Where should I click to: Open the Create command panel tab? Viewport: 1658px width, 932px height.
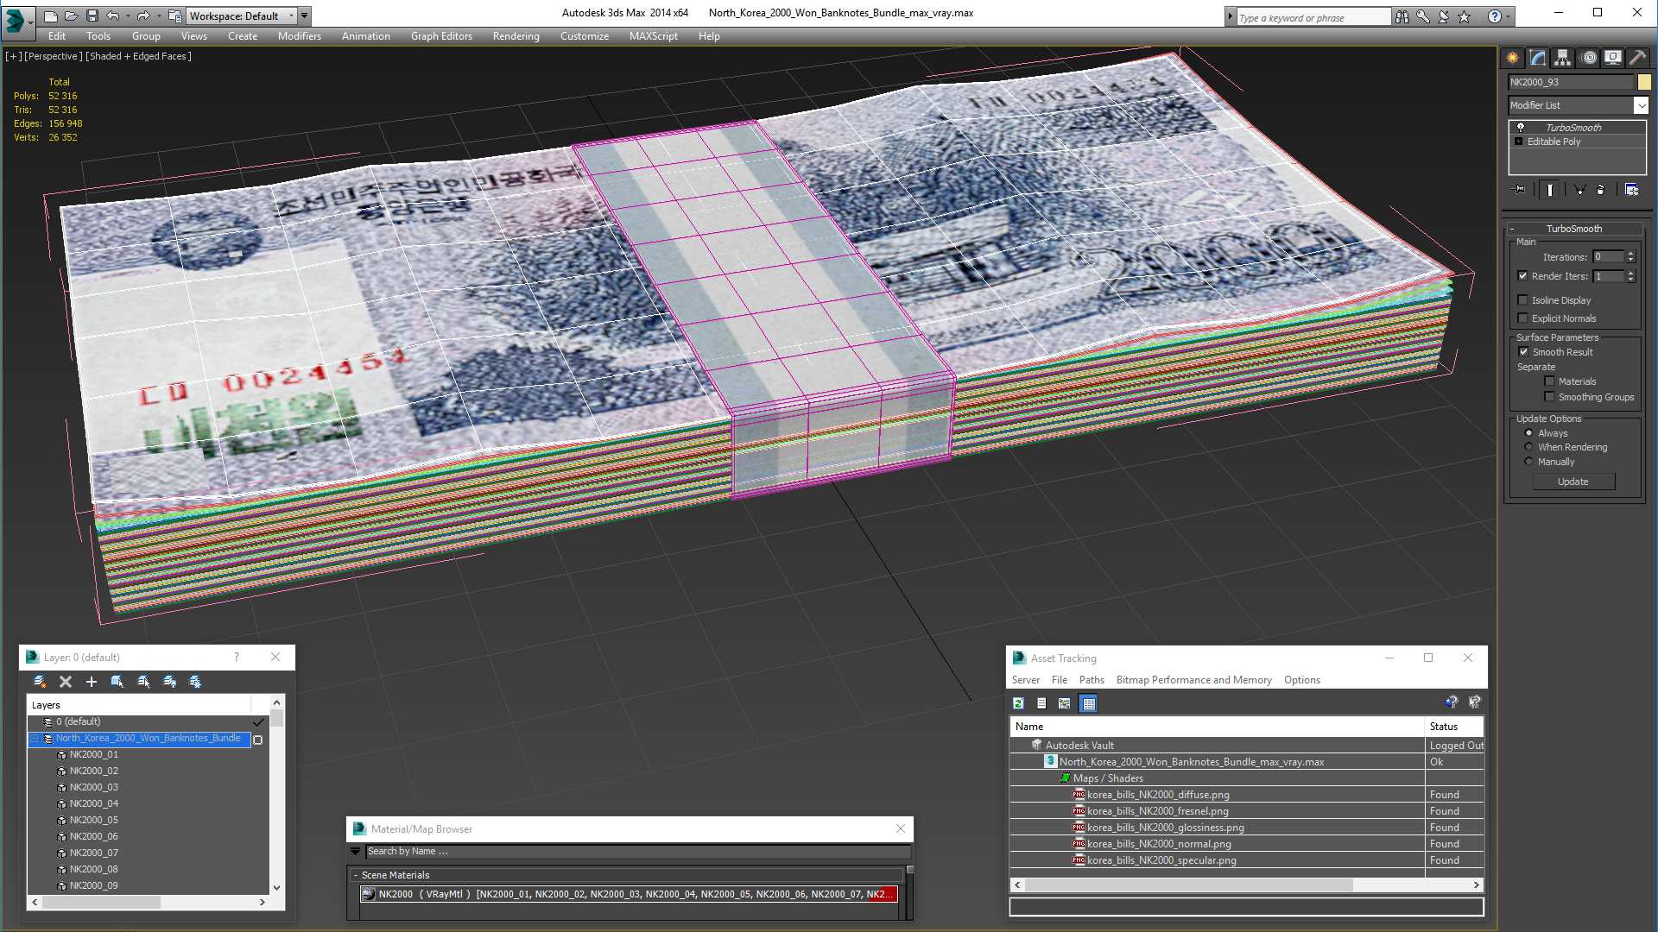(1513, 58)
